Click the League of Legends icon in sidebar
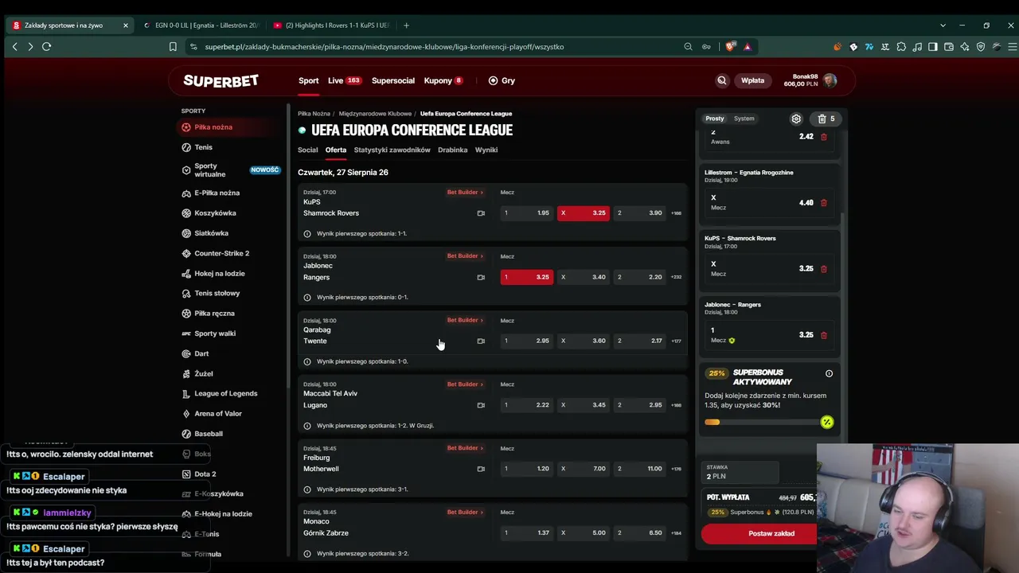Viewport: 1019px width, 573px height. pos(186,393)
